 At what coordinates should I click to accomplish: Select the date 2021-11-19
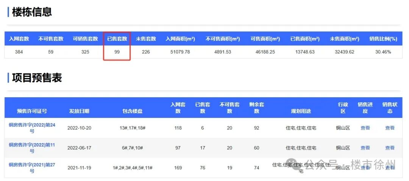point(79,168)
